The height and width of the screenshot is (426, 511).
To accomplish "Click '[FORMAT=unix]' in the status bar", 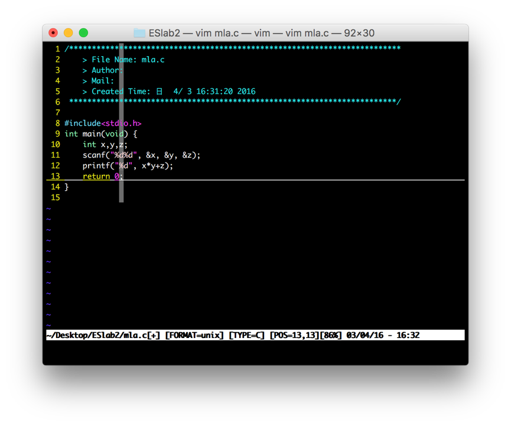I will click(x=194, y=335).
